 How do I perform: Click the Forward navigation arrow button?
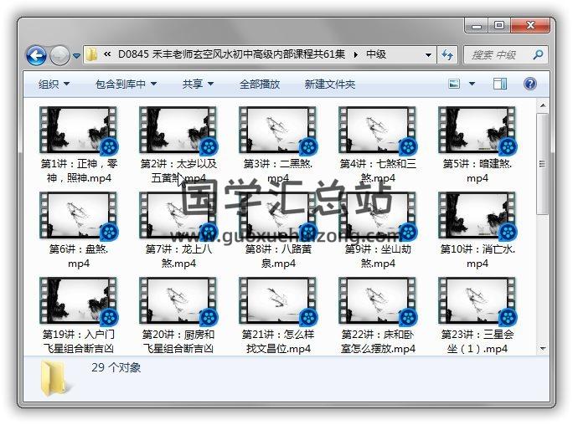click(59, 56)
